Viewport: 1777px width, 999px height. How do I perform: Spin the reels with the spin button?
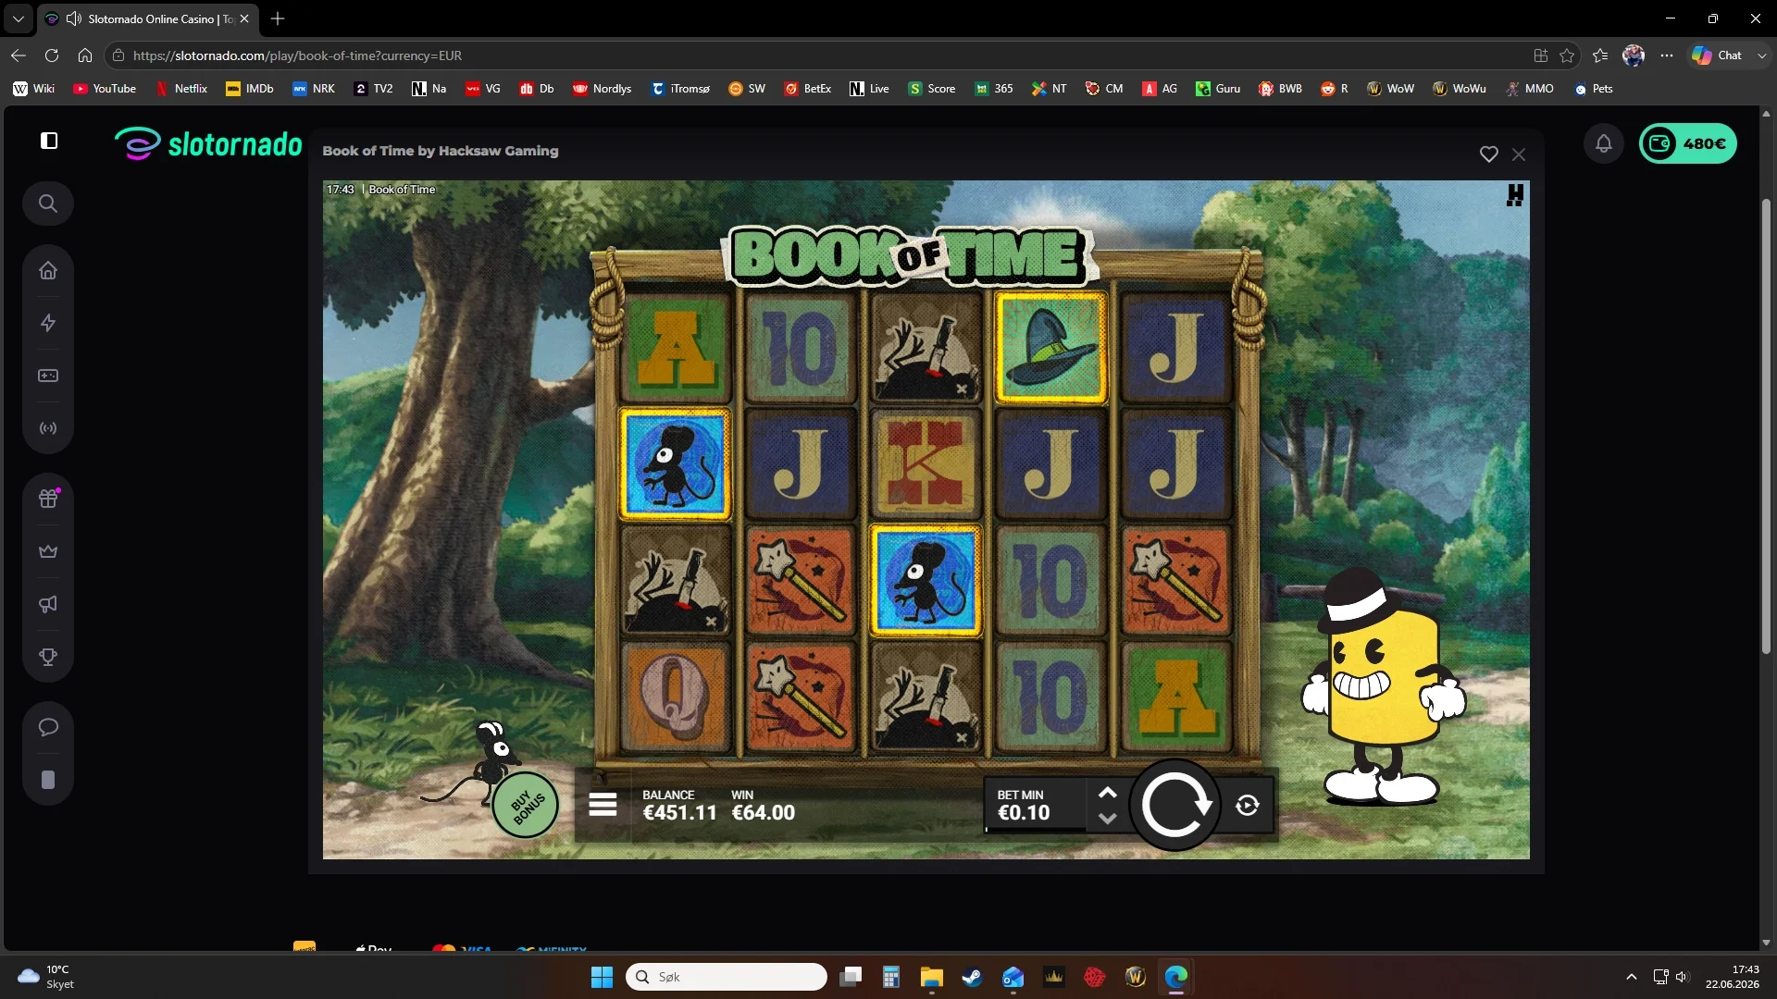1175,805
